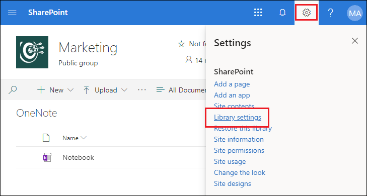Open the ellipsis more commands menu
The width and height of the screenshot is (367, 196).
[x=142, y=89]
